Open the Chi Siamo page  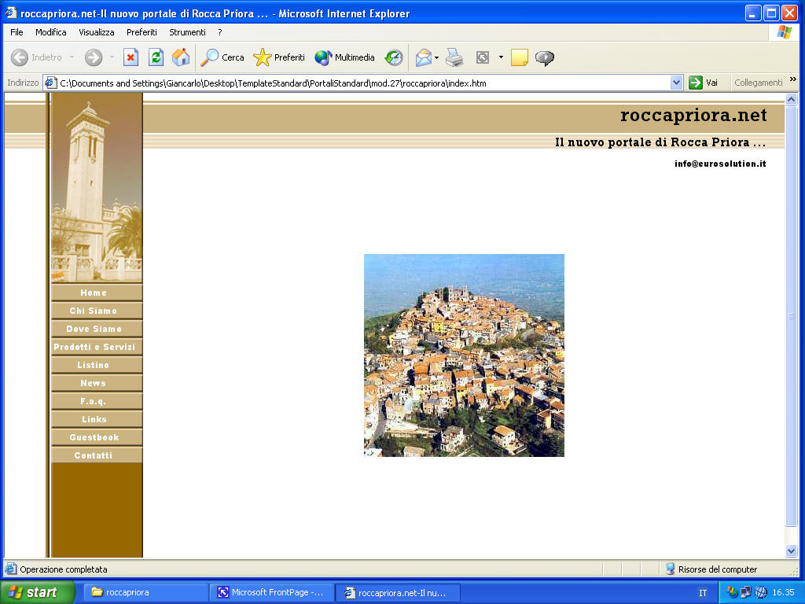click(x=97, y=311)
